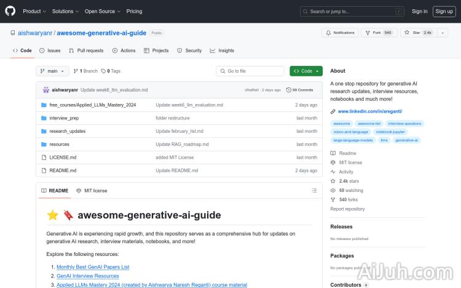
Task: Open the free_courses/Applied_LLMs_Mastery_2024 folder
Action: [93, 105]
